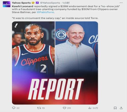Image resolution: width=127 pixels, height=112 pixels.
Task: Bookmark this Yahoo Sports post
Action: [115, 108]
